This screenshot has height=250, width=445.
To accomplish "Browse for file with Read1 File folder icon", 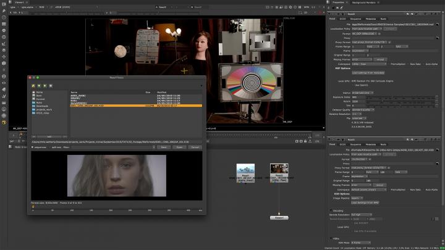I will point(438,150).
